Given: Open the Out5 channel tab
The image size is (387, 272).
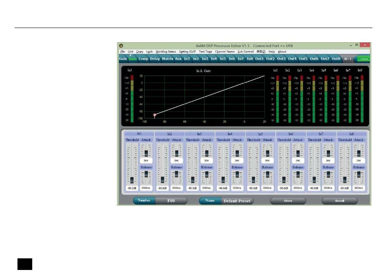Looking at the screenshot, I should click(x=303, y=59).
